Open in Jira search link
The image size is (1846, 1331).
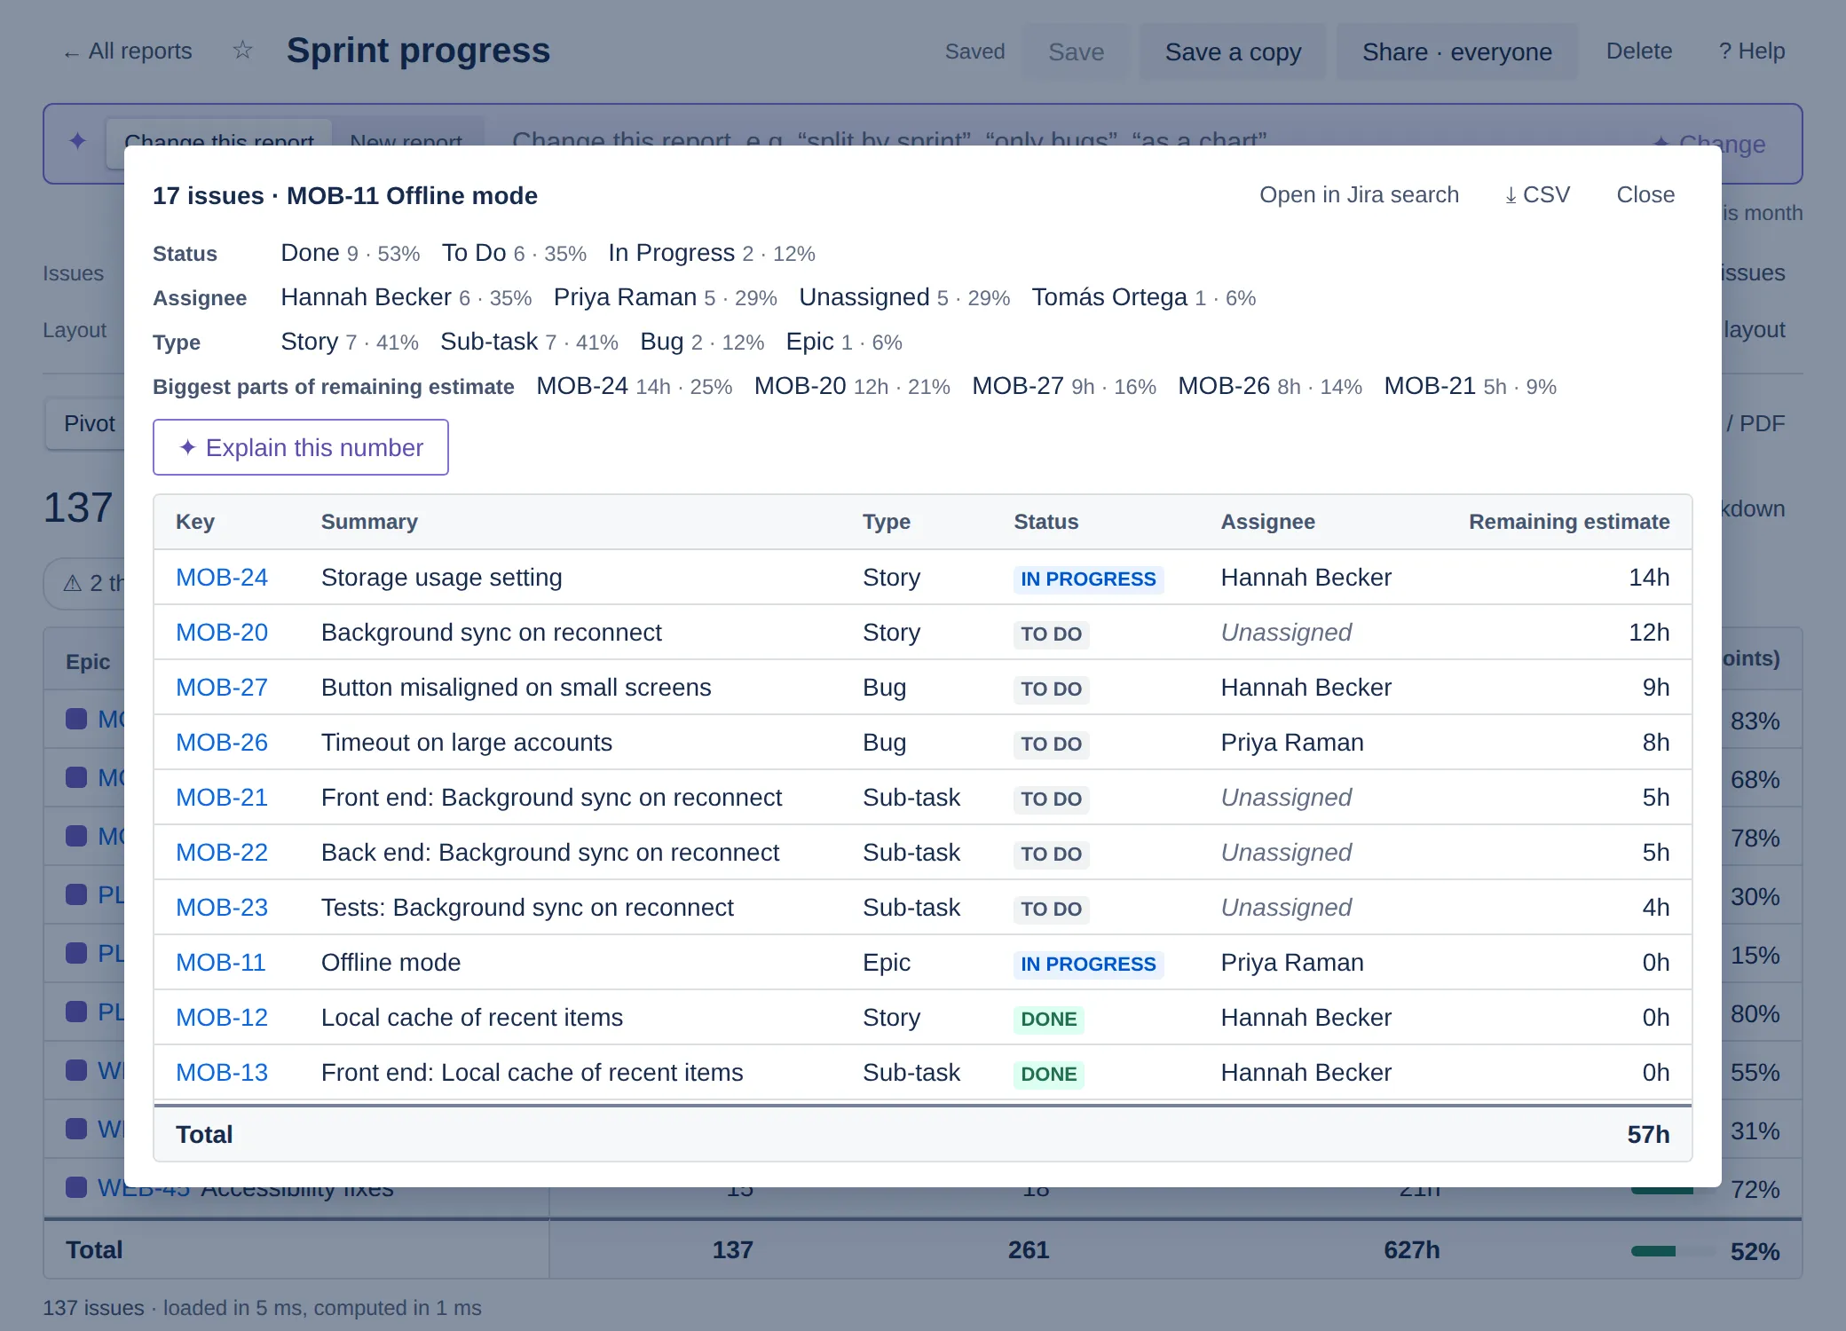[1359, 195]
